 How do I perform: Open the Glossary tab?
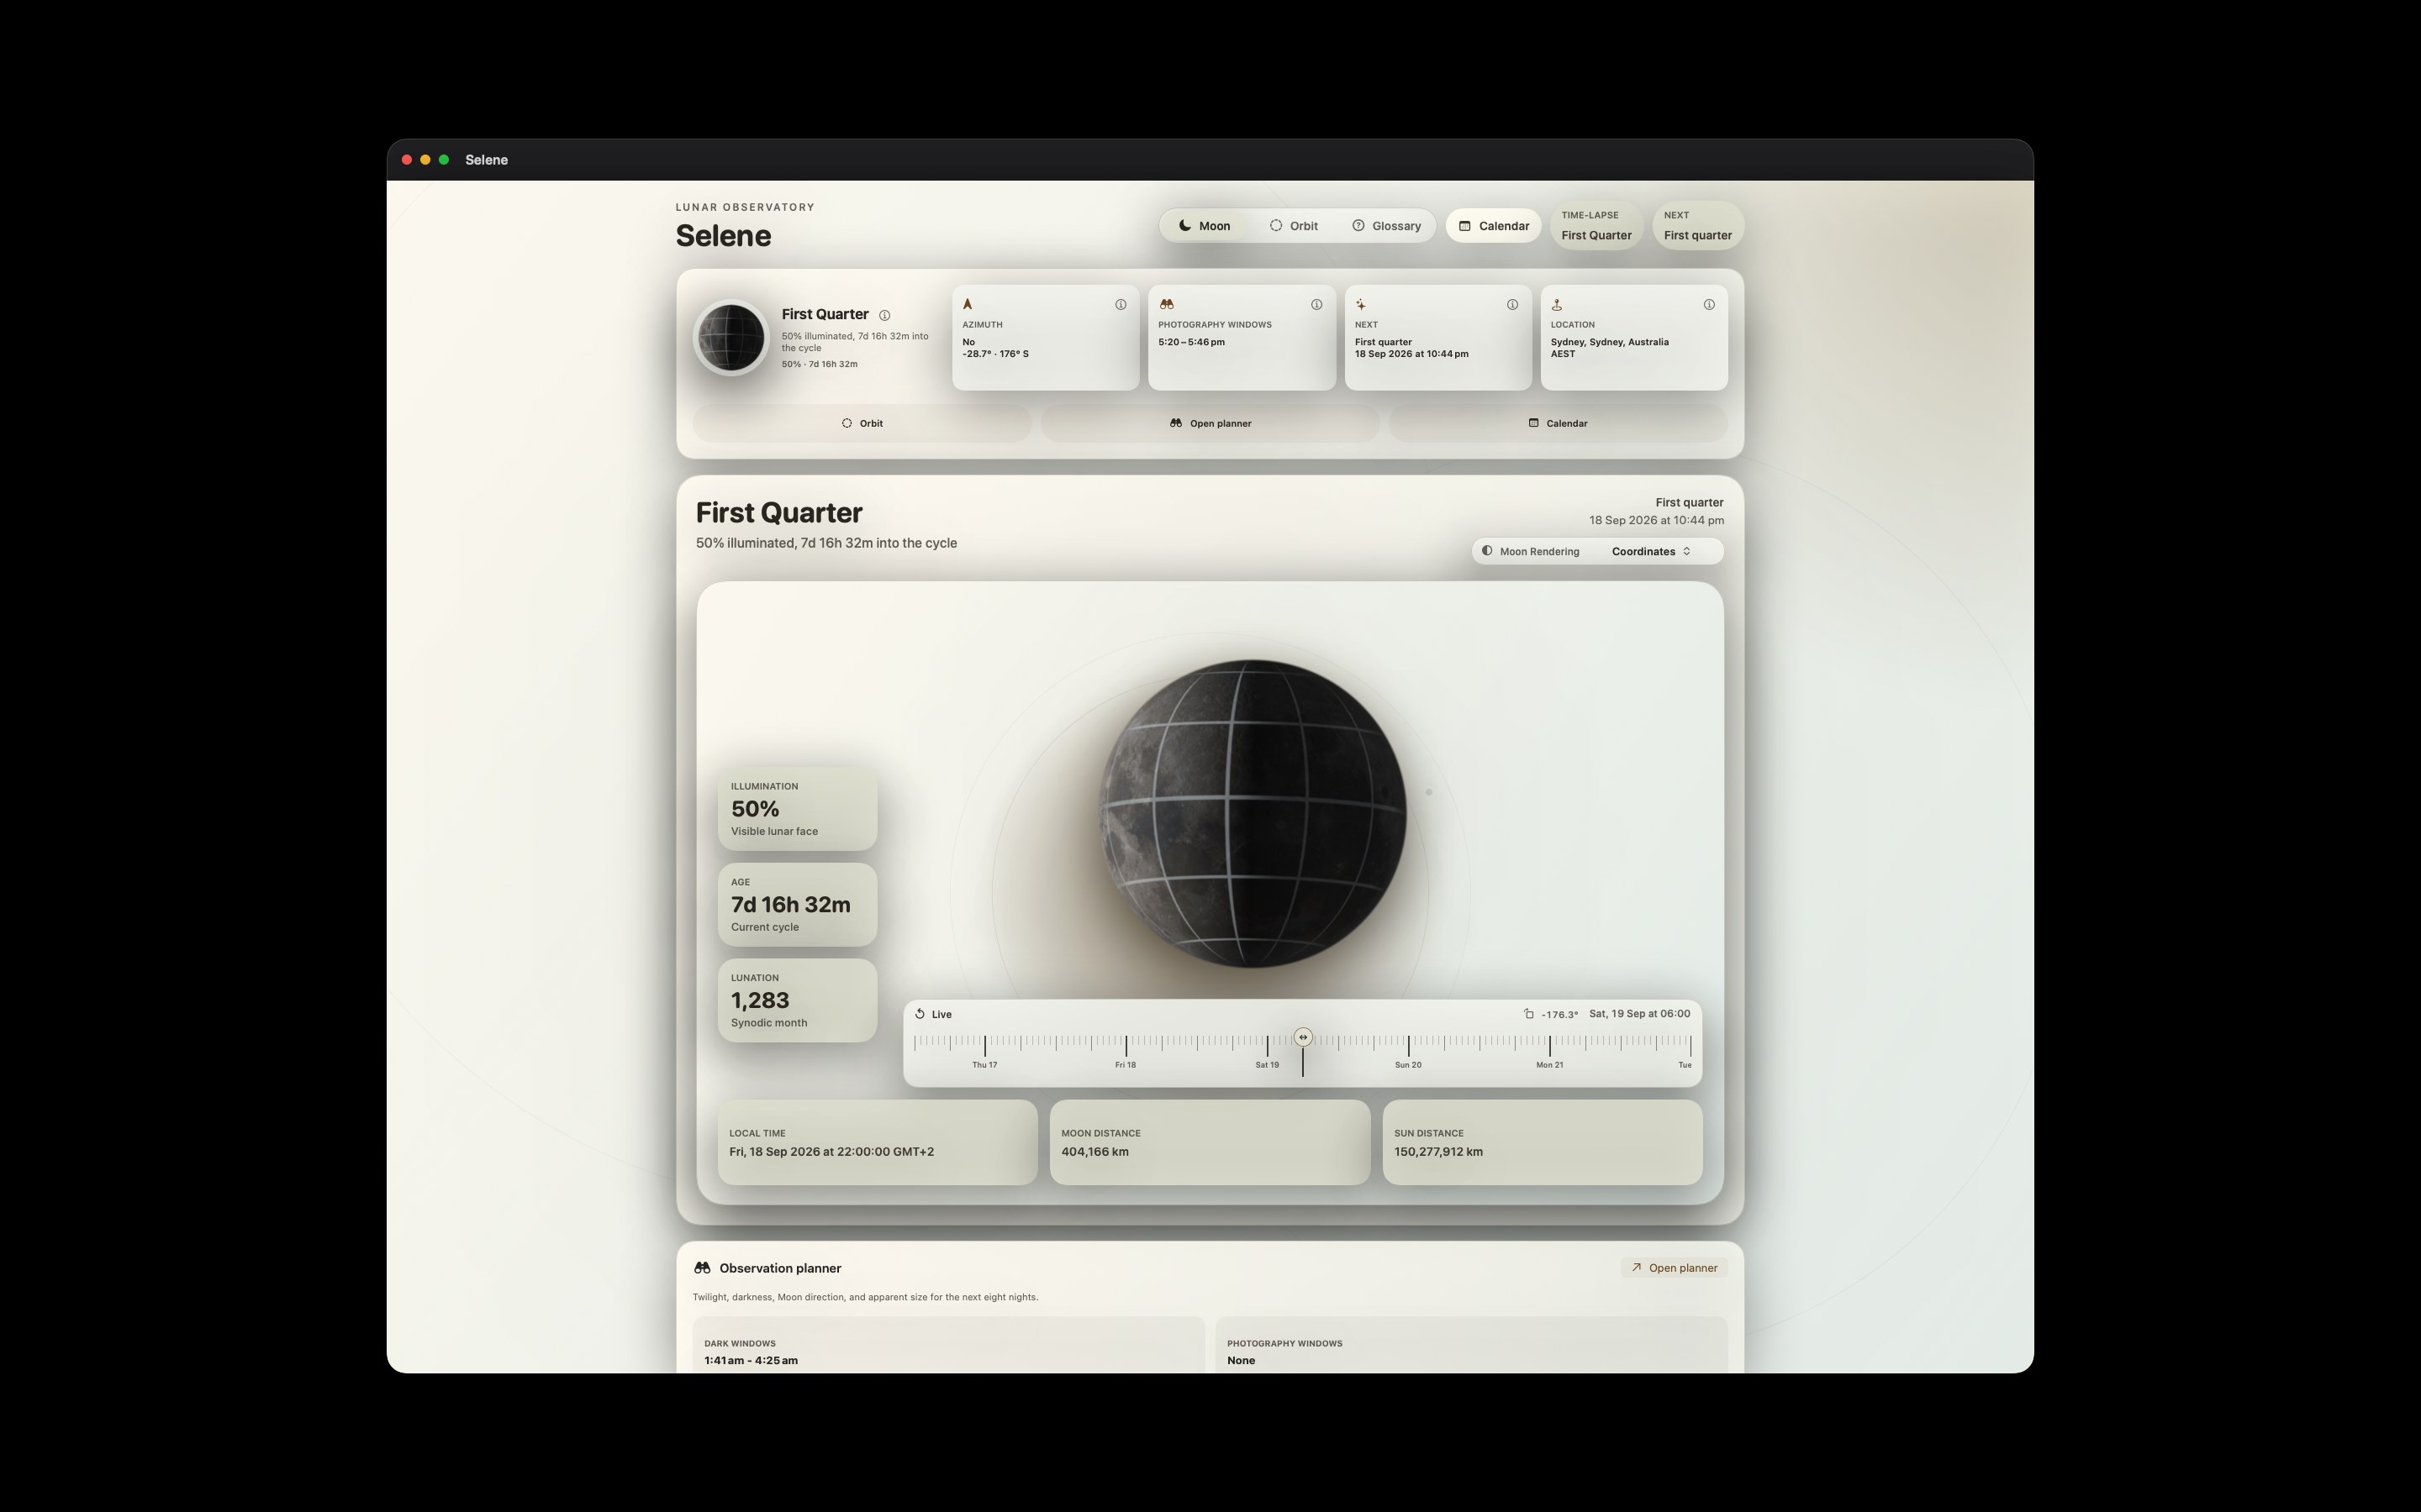pyautogui.click(x=1386, y=226)
